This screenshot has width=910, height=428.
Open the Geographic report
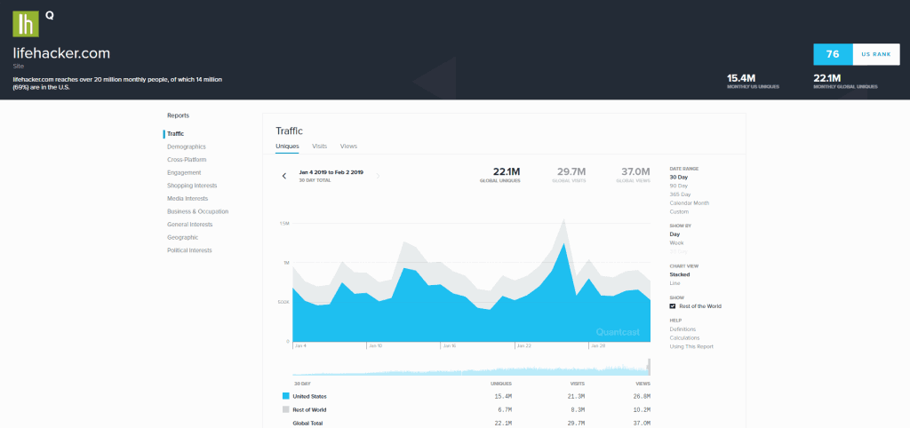pyautogui.click(x=183, y=237)
